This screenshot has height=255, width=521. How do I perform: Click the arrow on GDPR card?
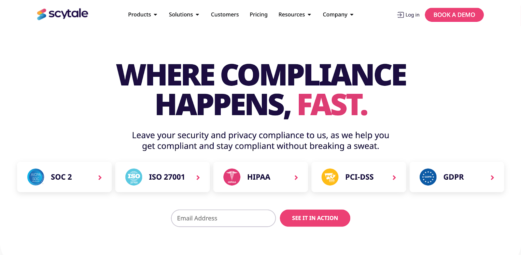tap(492, 177)
